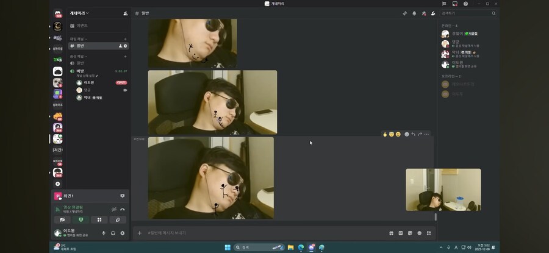Select the voice user with the 라이브 badge
The image size is (549, 253).
click(x=101, y=82)
